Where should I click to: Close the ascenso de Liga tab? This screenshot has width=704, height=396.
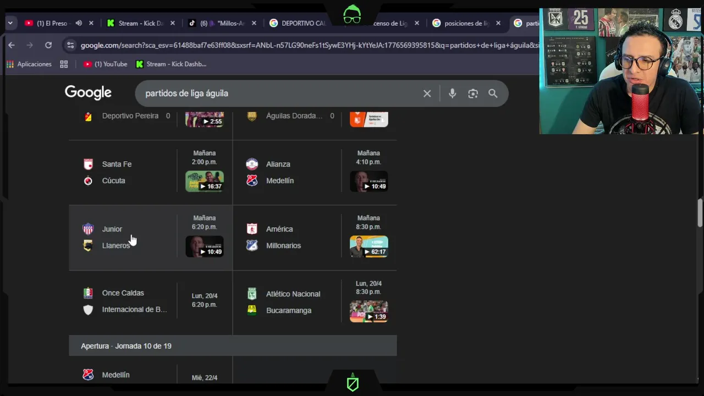(x=417, y=23)
